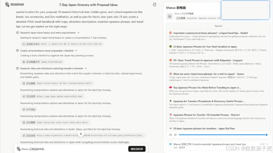Click search icon of JR Pass transportation chip

pos(24,83)
